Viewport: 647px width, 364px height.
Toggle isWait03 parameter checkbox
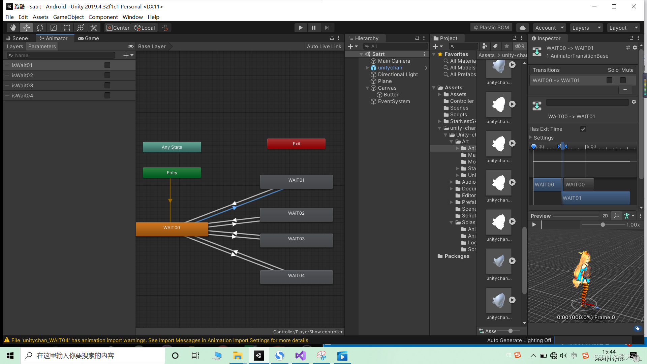[x=107, y=85]
